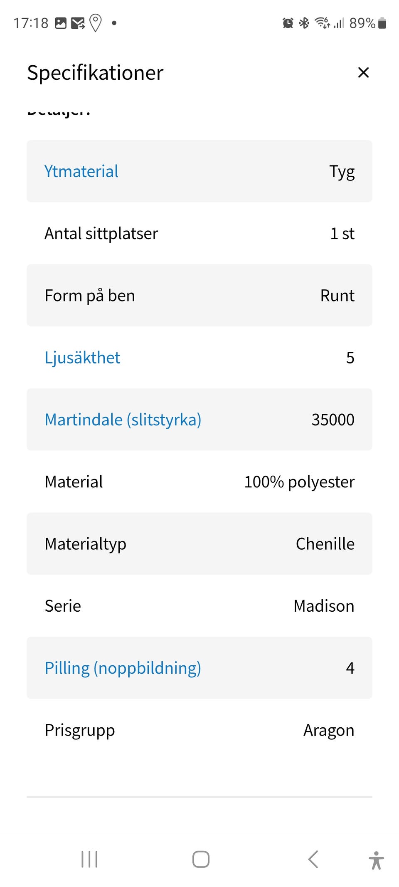This screenshot has width=399, height=887.
Task: Select the Serie Madison row
Action: click(199, 606)
